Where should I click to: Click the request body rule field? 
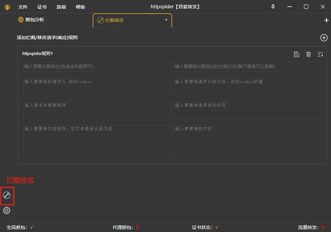97,110
